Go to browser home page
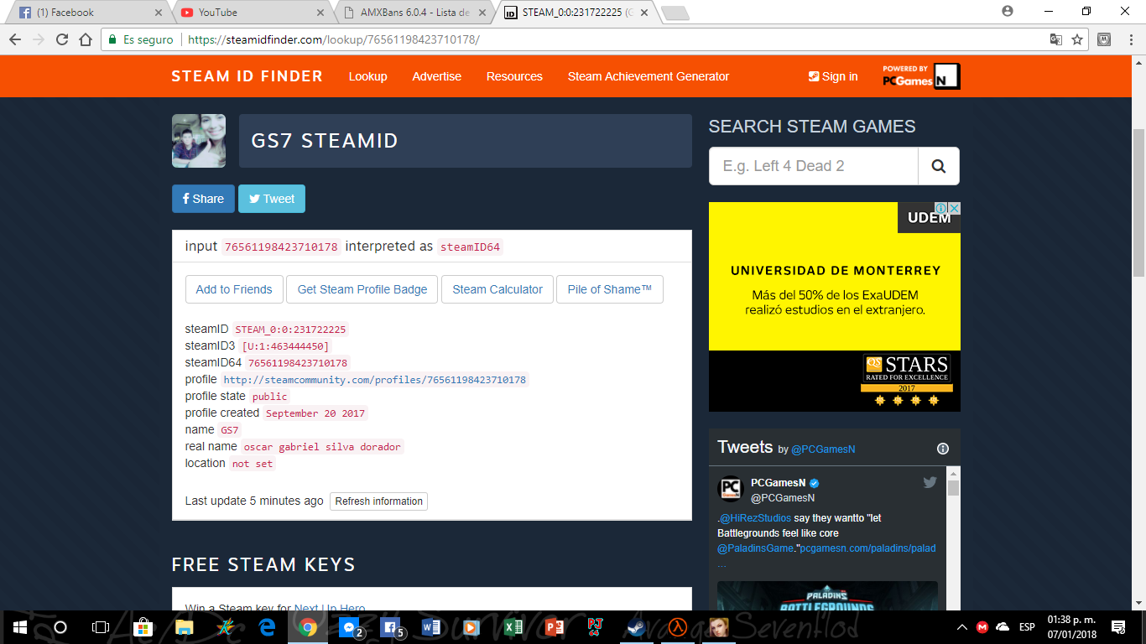The width and height of the screenshot is (1146, 644). (x=85, y=39)
